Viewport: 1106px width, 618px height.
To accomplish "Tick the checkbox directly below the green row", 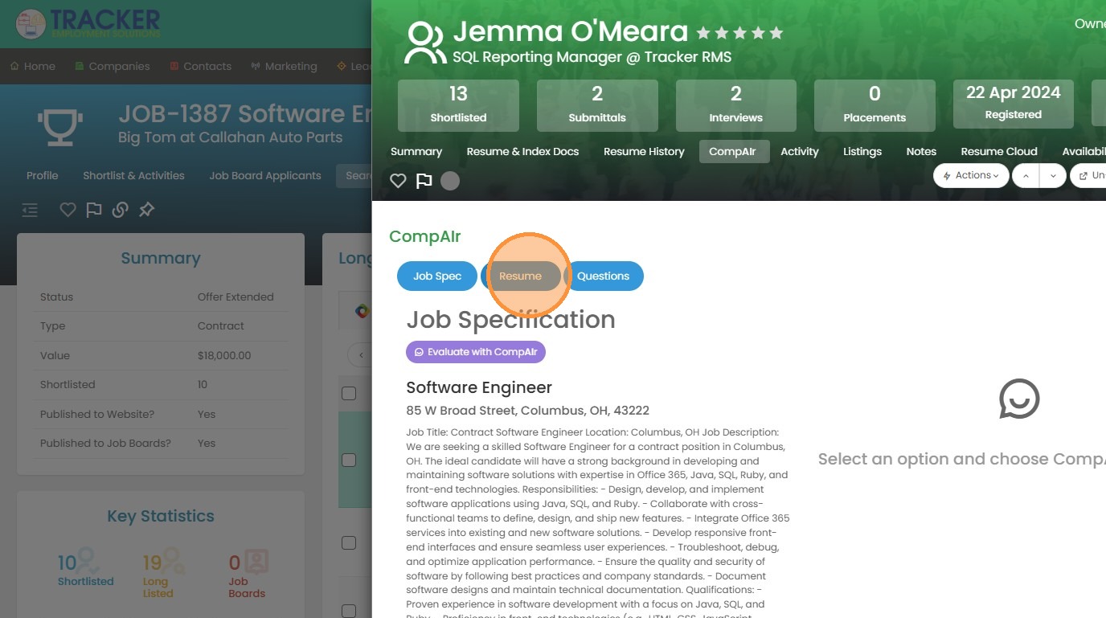I will click(x=349, y=542).
